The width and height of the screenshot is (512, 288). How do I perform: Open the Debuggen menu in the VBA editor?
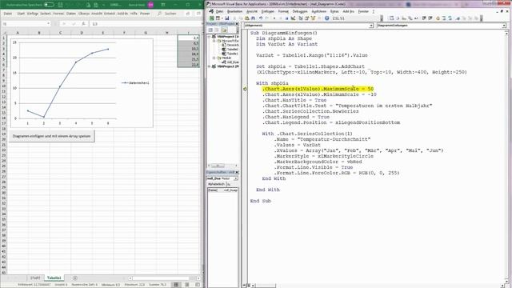coord(300,11)
